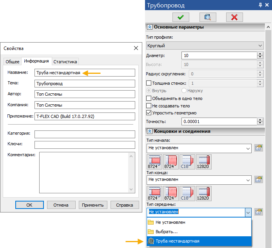Select 12820 start type icon
Screen dimensions: 272x248
click(203, 162)
